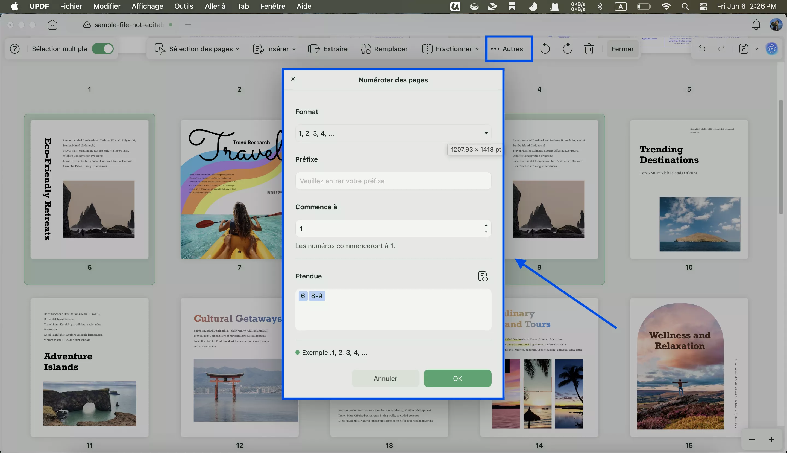Screen dimensions: 787x453
Task: Select page 10 Trending Destinations thumbnail
Action: point(689,190)
